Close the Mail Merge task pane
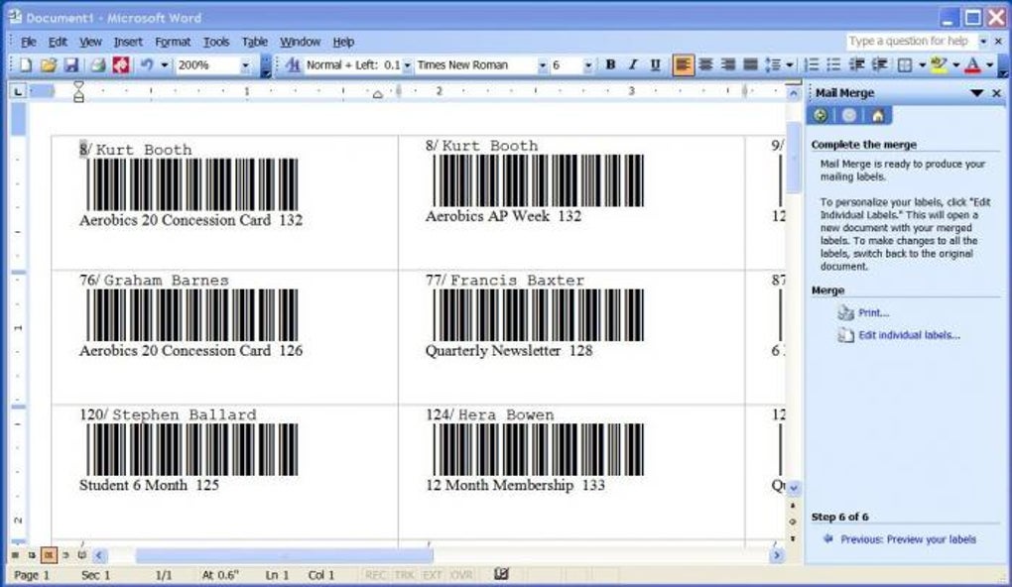The image size is (1012, 587). tap(996, 93)
